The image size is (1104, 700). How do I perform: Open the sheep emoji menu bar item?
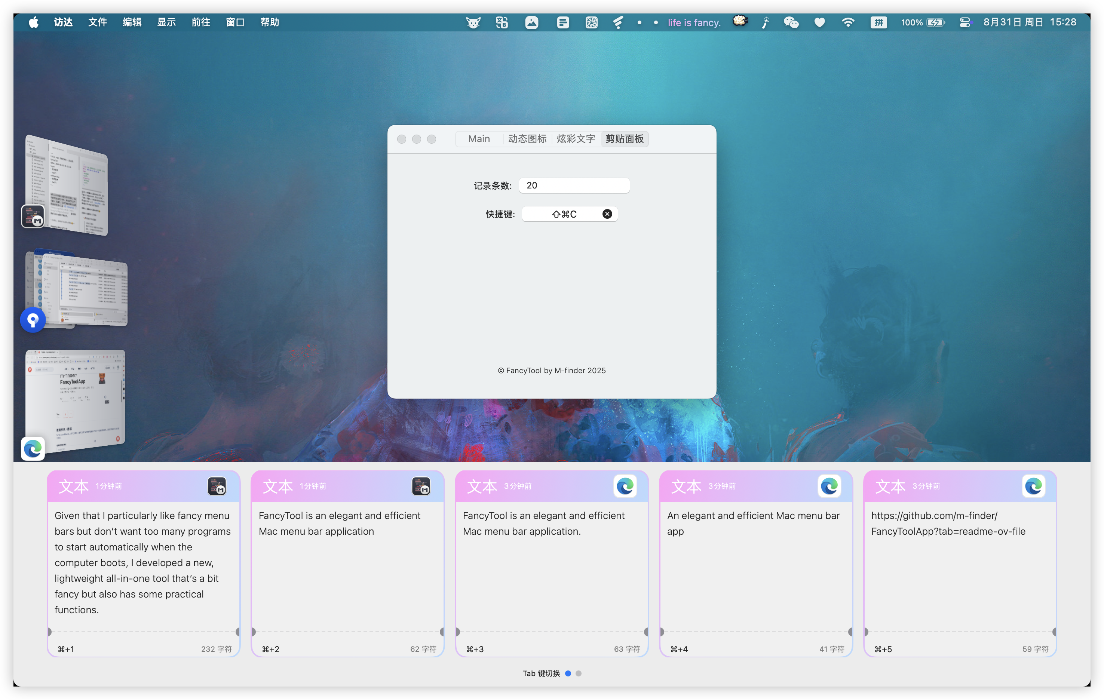tap(740, 22)
